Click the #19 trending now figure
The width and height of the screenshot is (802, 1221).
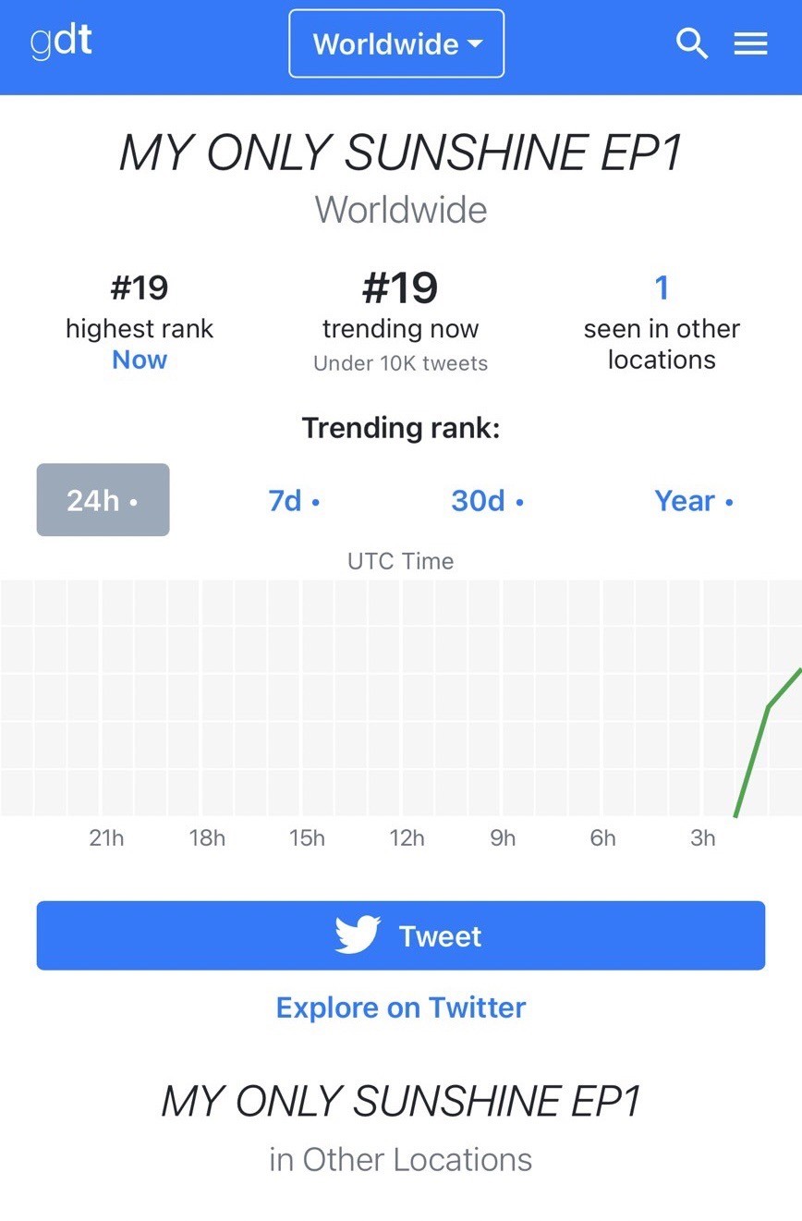[x=400, y=288]
